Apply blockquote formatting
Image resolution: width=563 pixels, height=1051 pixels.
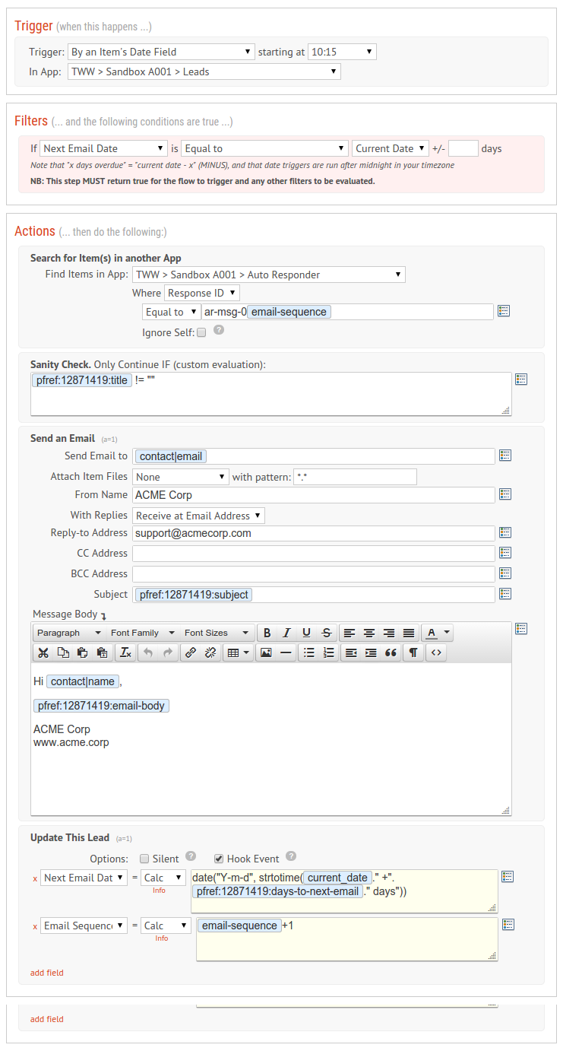pos(391,653)
